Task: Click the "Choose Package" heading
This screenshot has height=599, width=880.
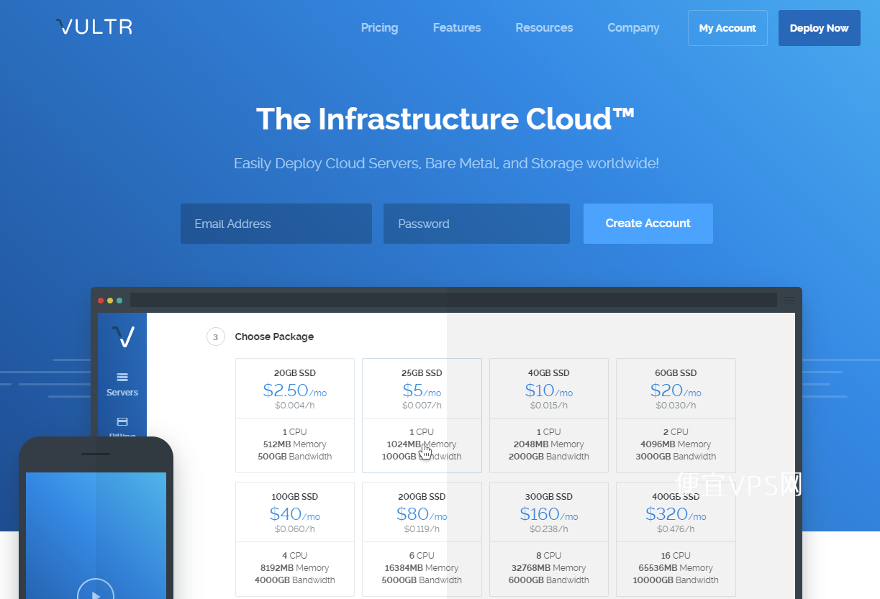Action: [274, 337]
